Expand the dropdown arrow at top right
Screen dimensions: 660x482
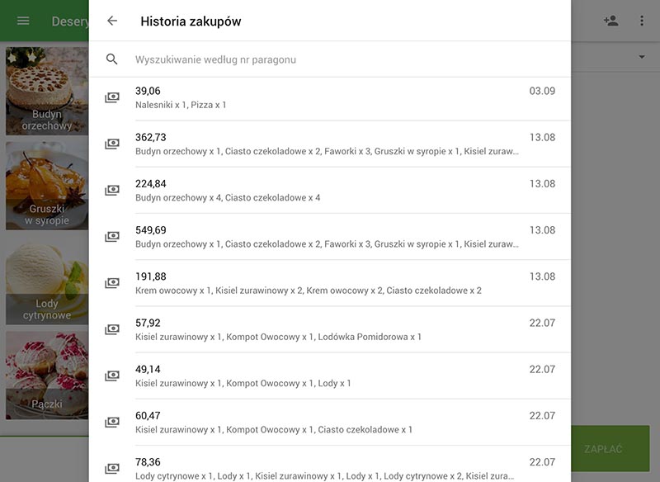click(x=642, y=58)
